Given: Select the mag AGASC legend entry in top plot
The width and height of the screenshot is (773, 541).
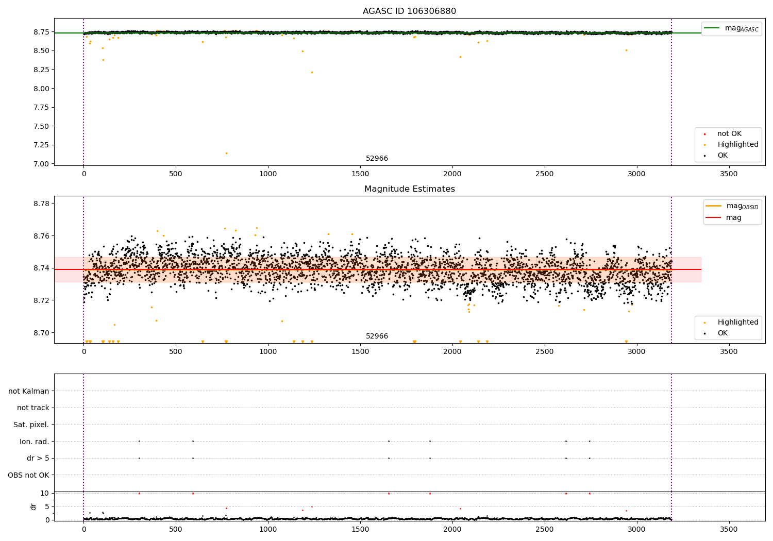Looking at the screenshot, I should pos(731,28).
